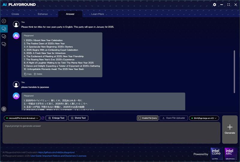Close the AI Playground window
Image resolution: width=240 pixels, height=162 pixels.
coord(235,5)
